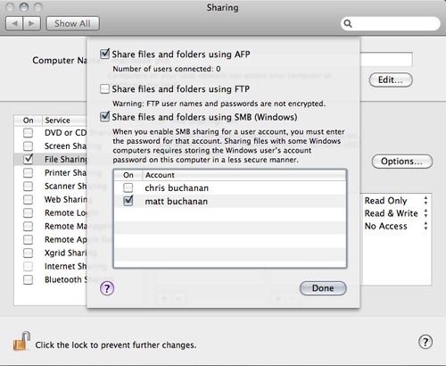Image resolution: width=446 pixels, height=366 pixels.
Task: Uncheck Share files using SMB (Windows)
Action: pos(104,117)
